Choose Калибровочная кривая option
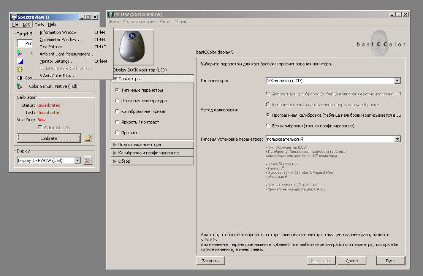The width and height of the screenshot is (423, 276). pos(117,111)
